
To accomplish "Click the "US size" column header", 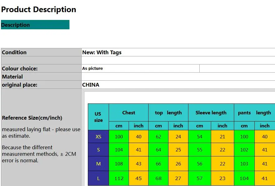I will [98, 117].
